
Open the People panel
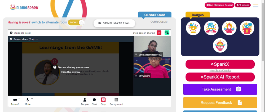pos(85,102)
